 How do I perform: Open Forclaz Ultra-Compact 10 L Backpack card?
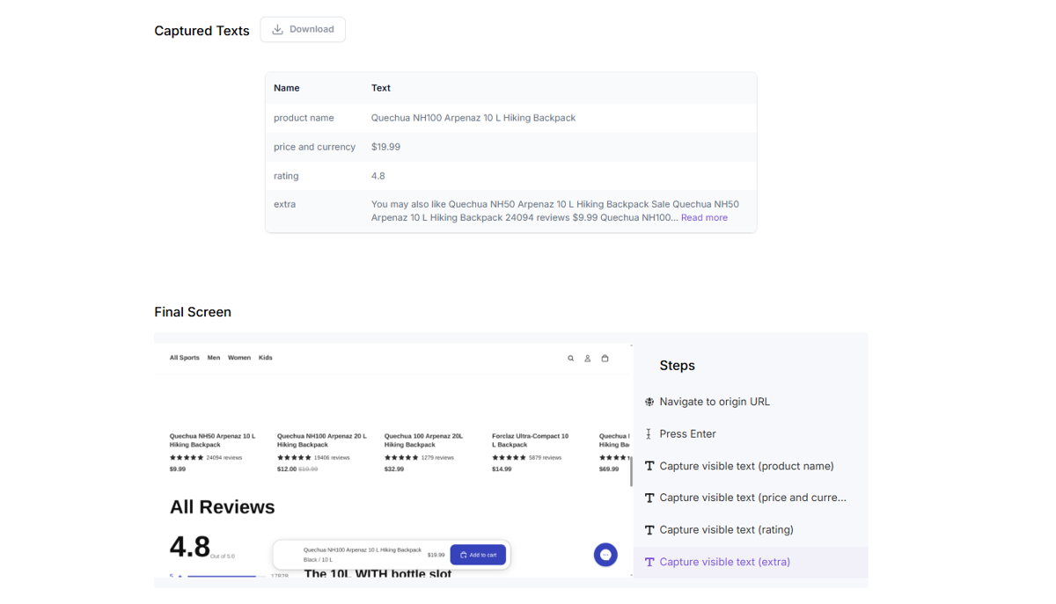click(x=531, y=440)
